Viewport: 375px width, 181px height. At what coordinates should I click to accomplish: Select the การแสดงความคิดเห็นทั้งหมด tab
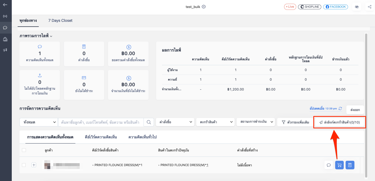(x=50, y=137)
